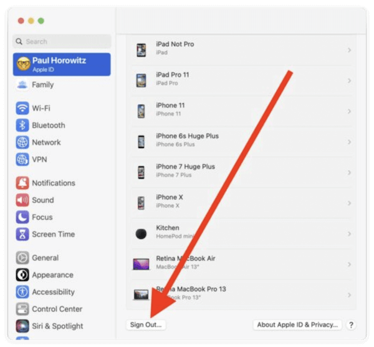The image size is (374, 347).
Task: Click the Sign Out button
Action: pyautogui.click(x=146, y=325)
